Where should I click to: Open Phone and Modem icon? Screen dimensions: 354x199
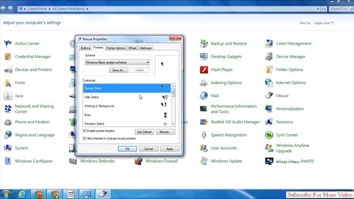point(8,122)
